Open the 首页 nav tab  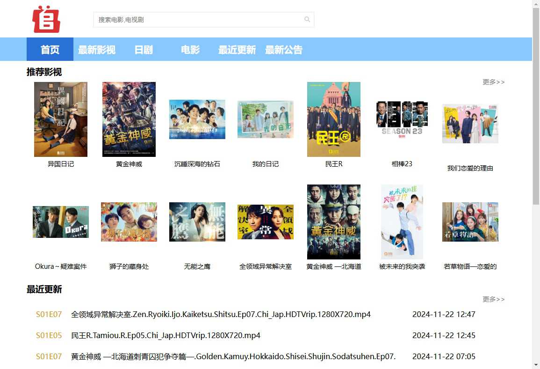point(50,49)
